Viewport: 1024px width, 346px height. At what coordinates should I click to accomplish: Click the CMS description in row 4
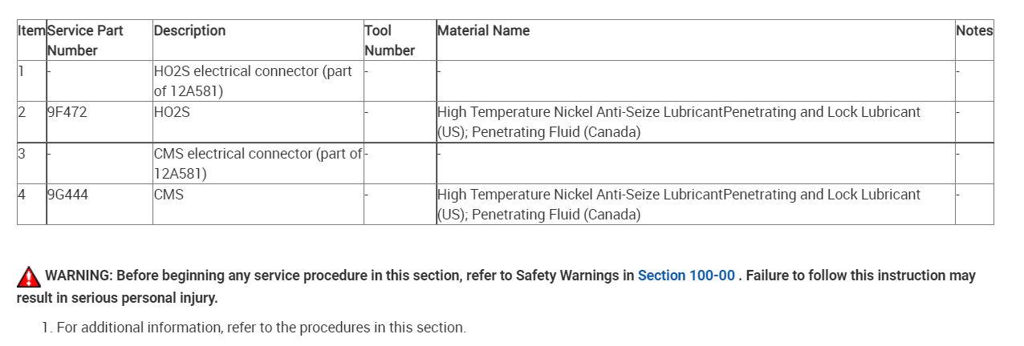click(169, 194)
